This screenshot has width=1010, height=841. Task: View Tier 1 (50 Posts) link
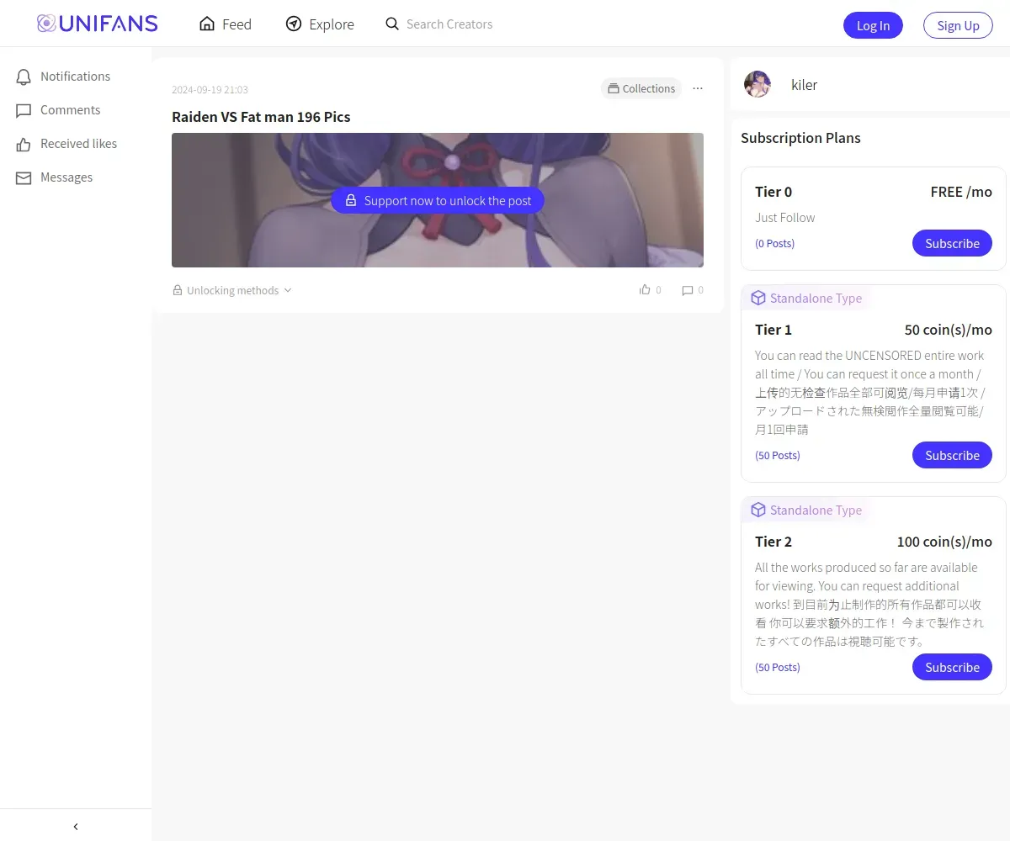[778, 455]
